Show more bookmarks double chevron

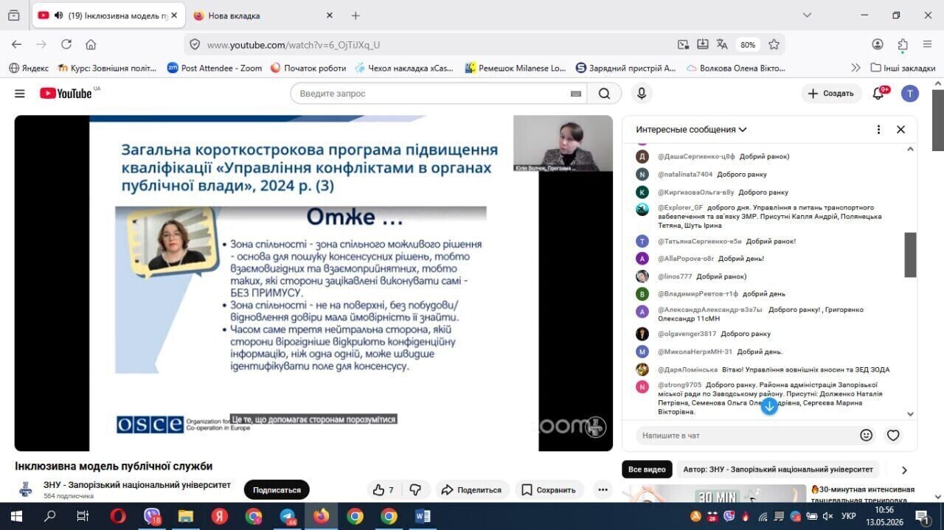tap(855, 68)
